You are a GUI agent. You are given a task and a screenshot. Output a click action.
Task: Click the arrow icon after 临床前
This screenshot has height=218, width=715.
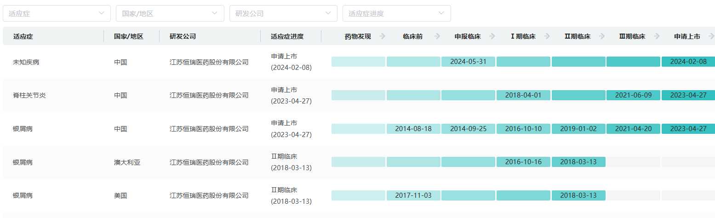pos(437,36)
